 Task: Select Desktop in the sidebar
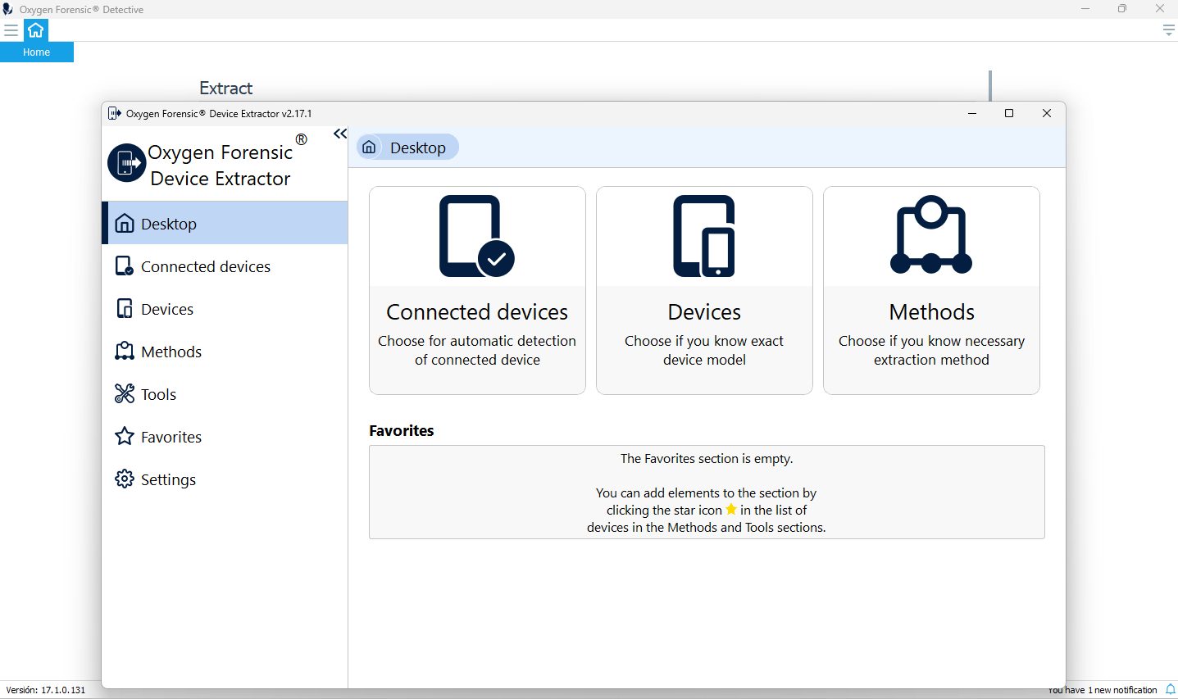pyautogui.click(x=225, y=223)
